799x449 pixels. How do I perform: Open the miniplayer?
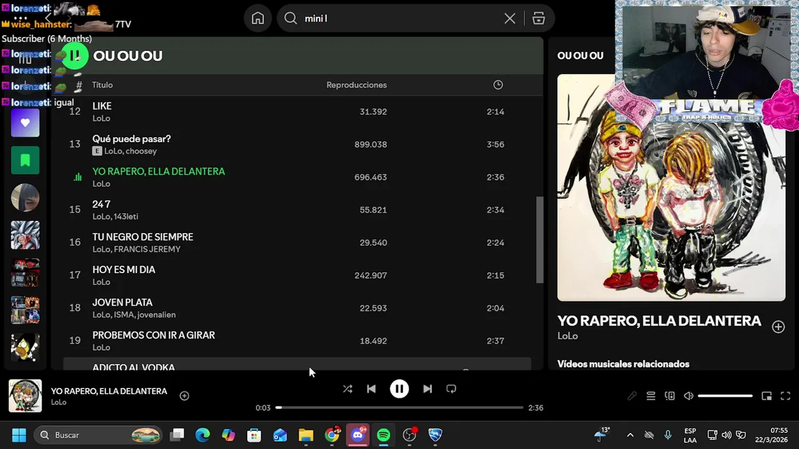point(767,396)
